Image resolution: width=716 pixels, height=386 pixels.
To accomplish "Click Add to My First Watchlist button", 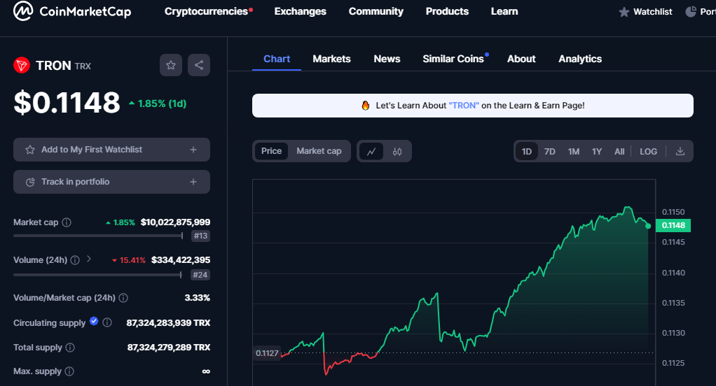I will point(111,150).
